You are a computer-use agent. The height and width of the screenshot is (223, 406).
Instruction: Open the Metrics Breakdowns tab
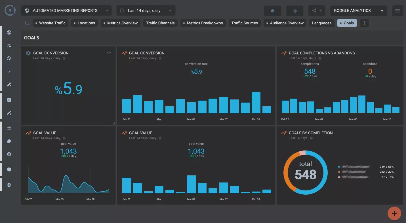[x=203, y=23]
